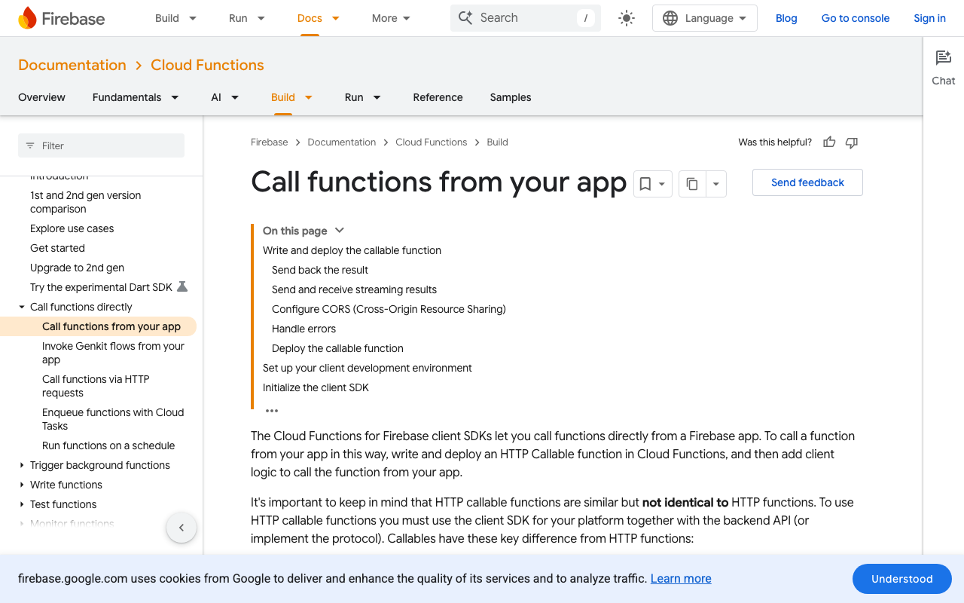
Task: Open the More dropdown menu
Action: 392,18
